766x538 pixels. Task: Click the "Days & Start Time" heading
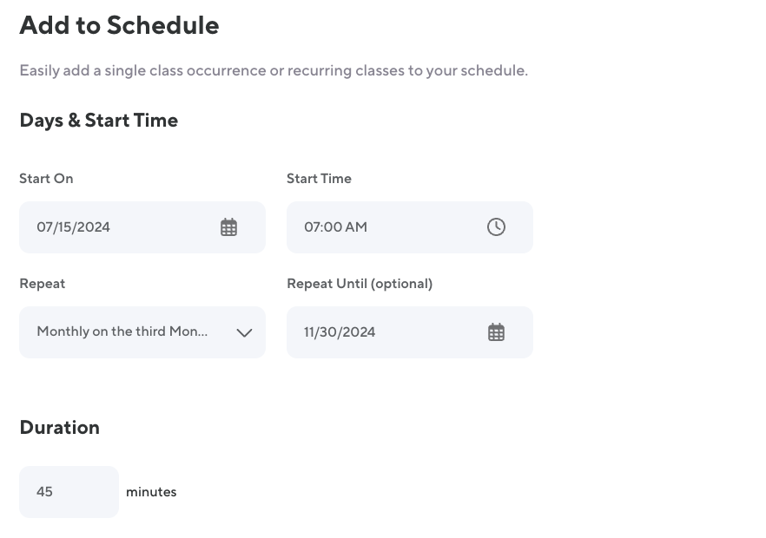[98, 121]
